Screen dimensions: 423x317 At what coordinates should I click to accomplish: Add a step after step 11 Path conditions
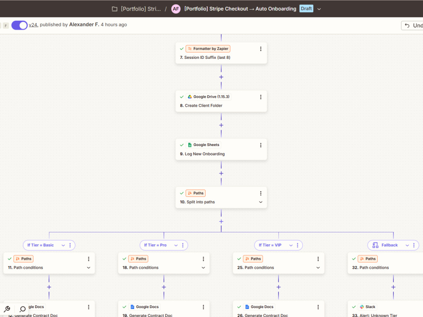(49, 287)
